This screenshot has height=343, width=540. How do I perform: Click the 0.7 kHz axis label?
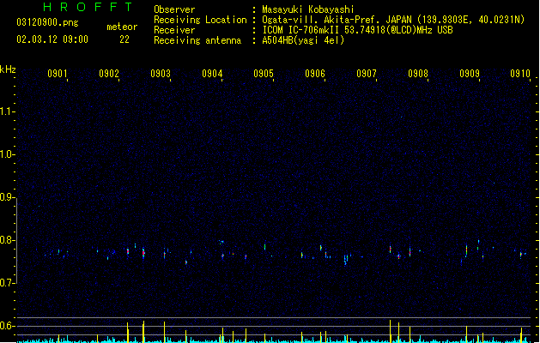(7, 283)
